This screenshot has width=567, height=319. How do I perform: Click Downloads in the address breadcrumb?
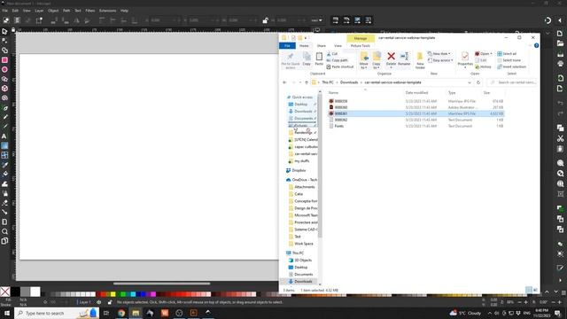[349, 82]
